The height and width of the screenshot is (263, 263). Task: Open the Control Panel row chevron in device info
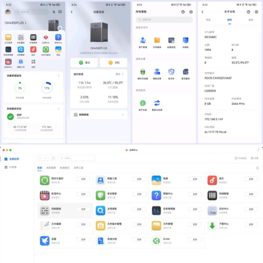coord(123,115)
